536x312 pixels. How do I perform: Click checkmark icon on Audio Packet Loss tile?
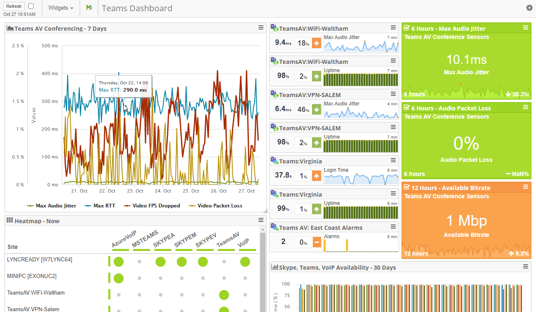click(x=407, y=108)
